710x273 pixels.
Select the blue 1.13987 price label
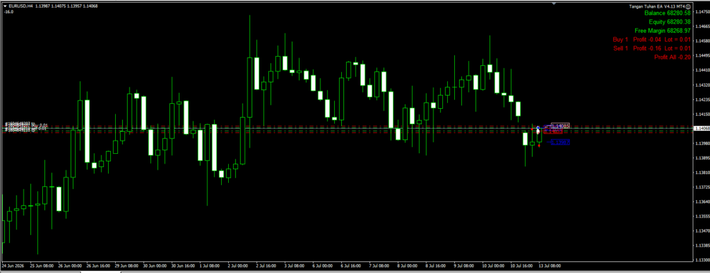[x=560, y=142]
